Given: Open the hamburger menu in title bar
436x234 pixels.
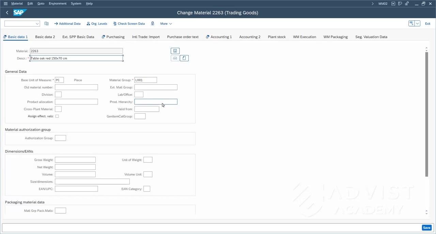Looking at the screenshot, I should (5, 3).
